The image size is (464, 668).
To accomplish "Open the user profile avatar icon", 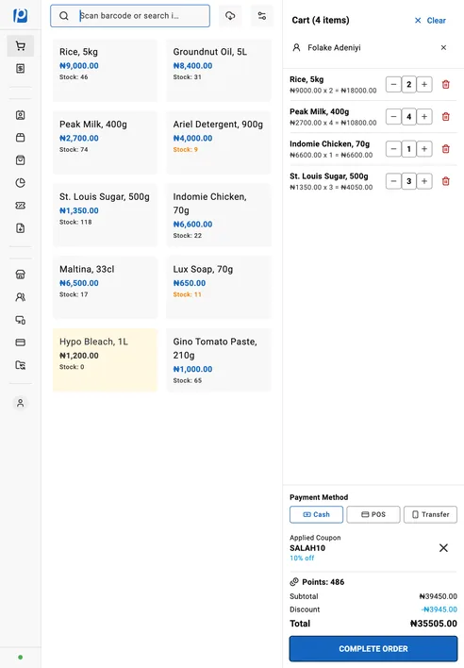I will (20, 403).
